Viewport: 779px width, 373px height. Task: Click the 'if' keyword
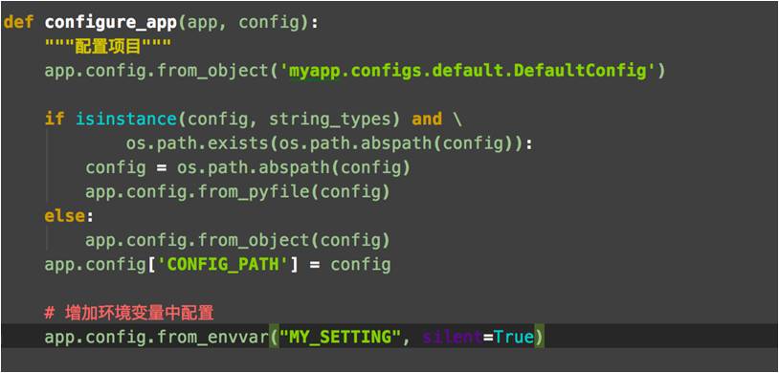55,120
